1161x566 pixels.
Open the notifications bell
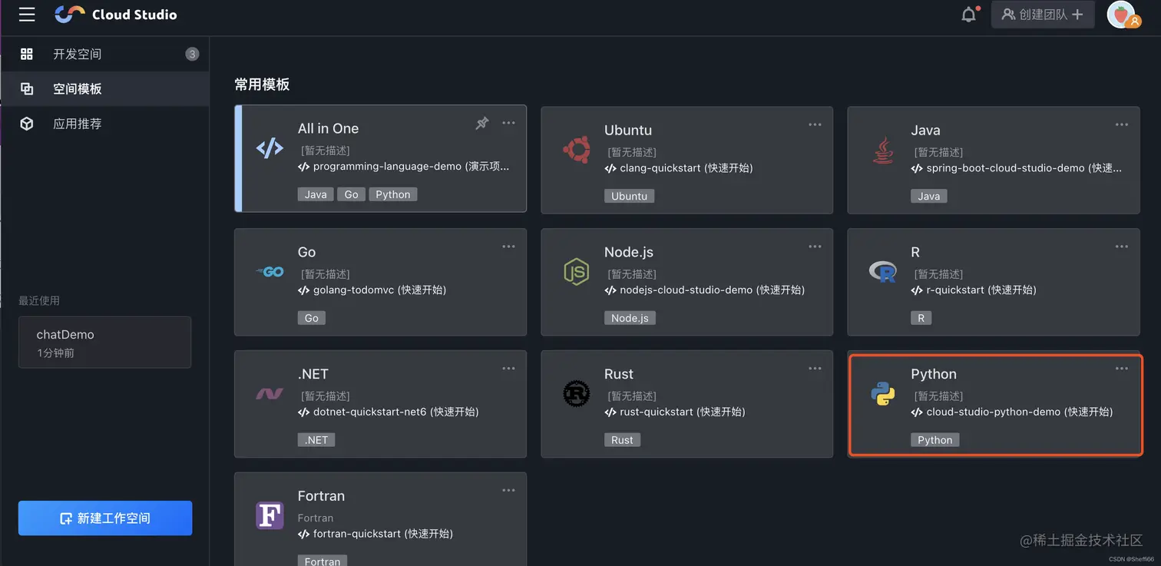tap(969, 15)
